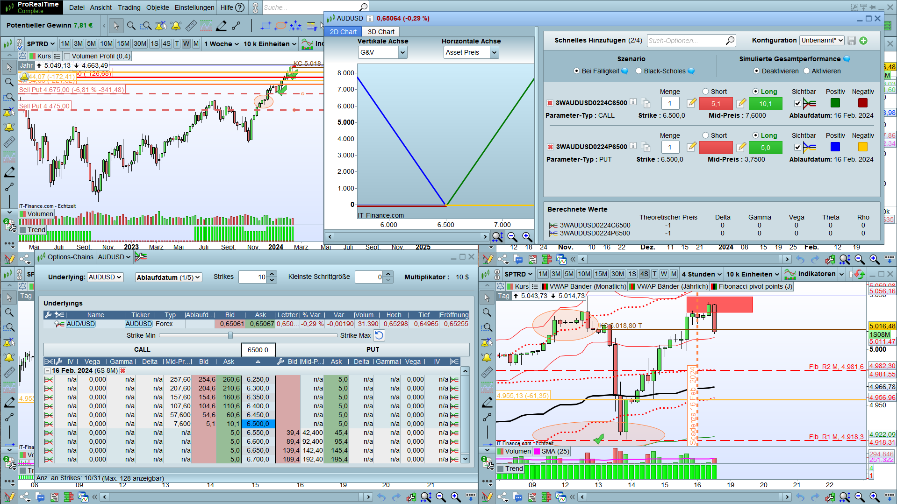
Task: Open the Datei menu
Action: tap(77, 7)
